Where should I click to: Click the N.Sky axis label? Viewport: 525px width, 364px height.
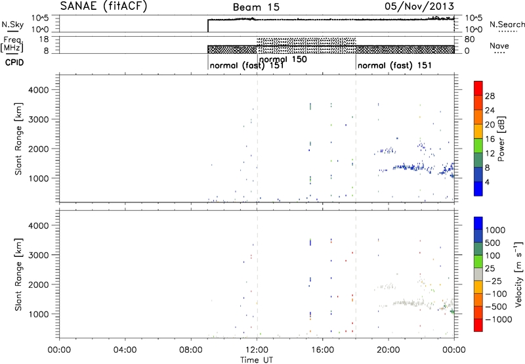tap(12, 24)
